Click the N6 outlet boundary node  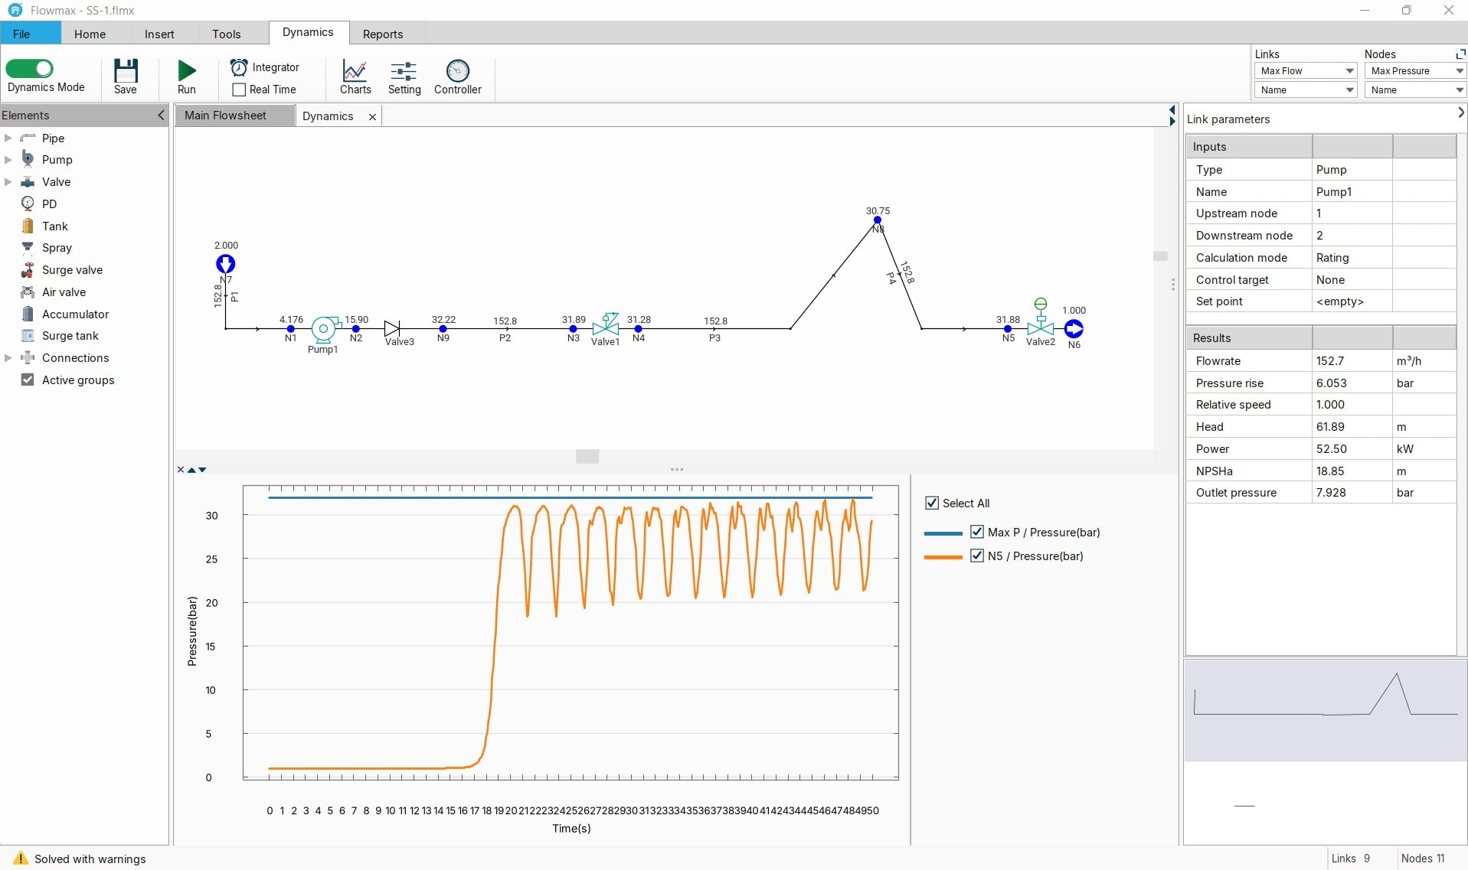pyautogui.click(x=1074, y=329)
